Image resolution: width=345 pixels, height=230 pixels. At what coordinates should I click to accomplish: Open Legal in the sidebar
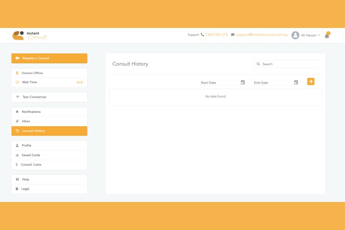(x=49, y=189)
